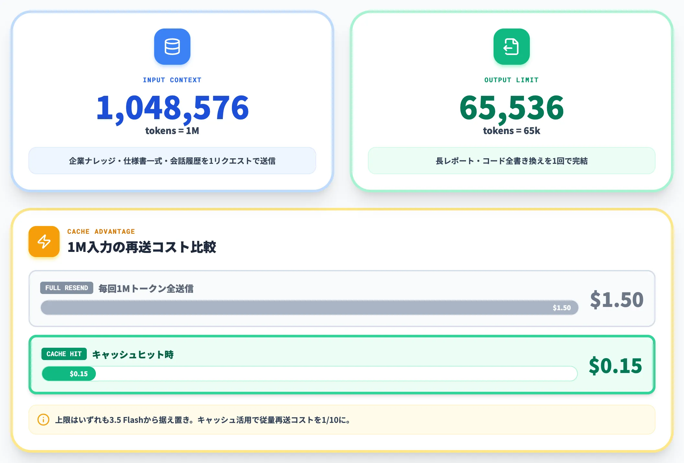Click the '企業ナレッジ・仕様書一式' description pill
This screenshot has height=463, width=684.
point(172,161)
